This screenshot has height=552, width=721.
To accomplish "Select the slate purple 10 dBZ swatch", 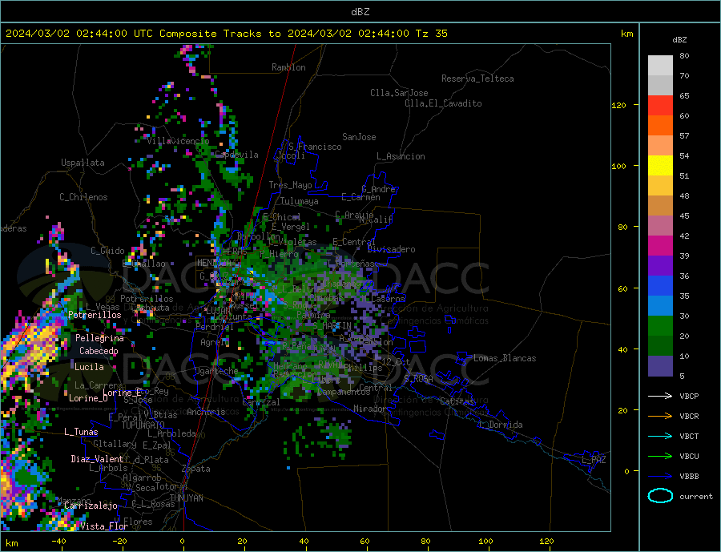I will [660, 365].
